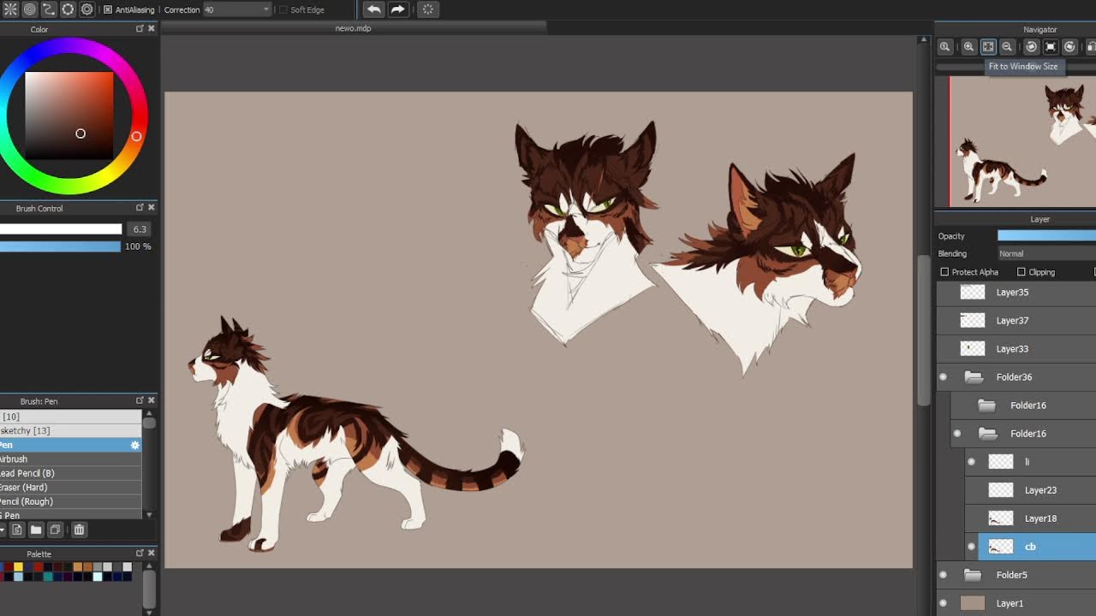Rotate canvas left in Navigator
Screen dimensions: 1096x616
[1031, 47]
